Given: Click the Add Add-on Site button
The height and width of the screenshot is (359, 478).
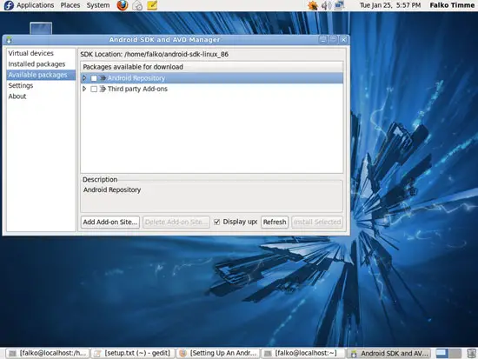Looking at the screenshot, I should coord(110,222).
